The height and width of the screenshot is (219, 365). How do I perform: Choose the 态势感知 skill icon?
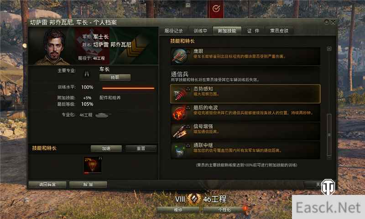coord(180,94)
